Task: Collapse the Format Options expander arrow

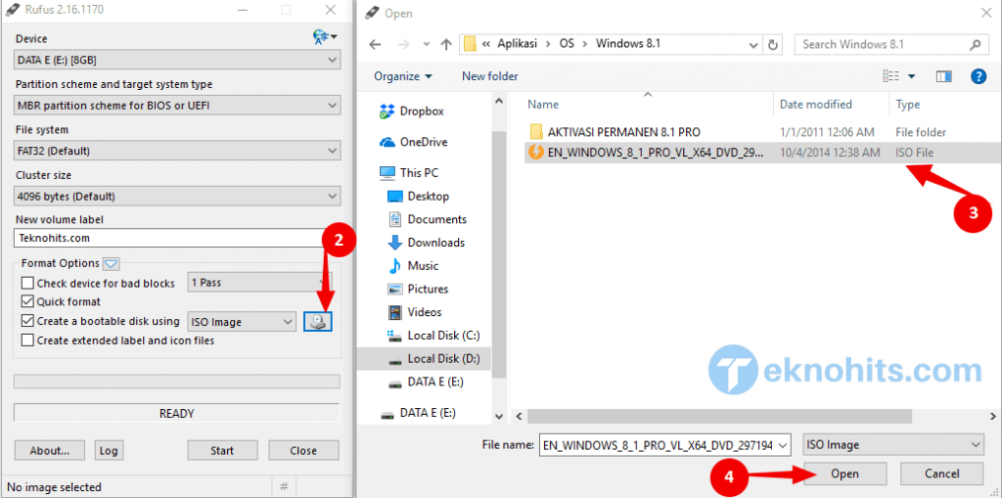Action: click(x=112, y=263)
